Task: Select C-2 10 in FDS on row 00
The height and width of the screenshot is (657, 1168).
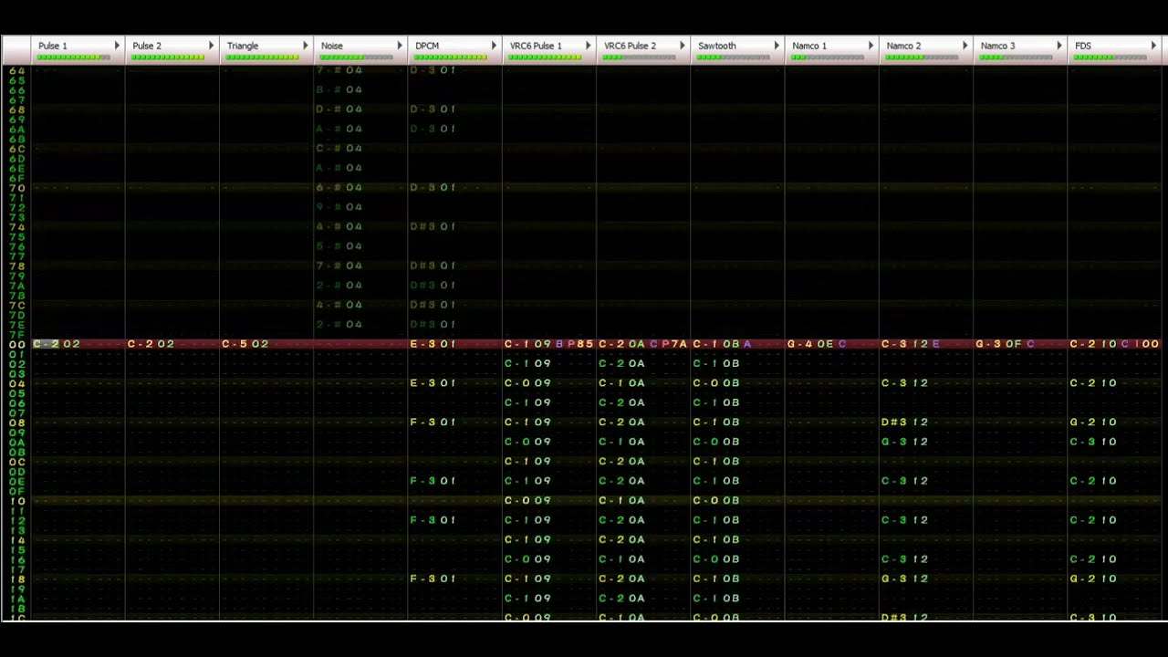Action: (x=1093, y=344)
